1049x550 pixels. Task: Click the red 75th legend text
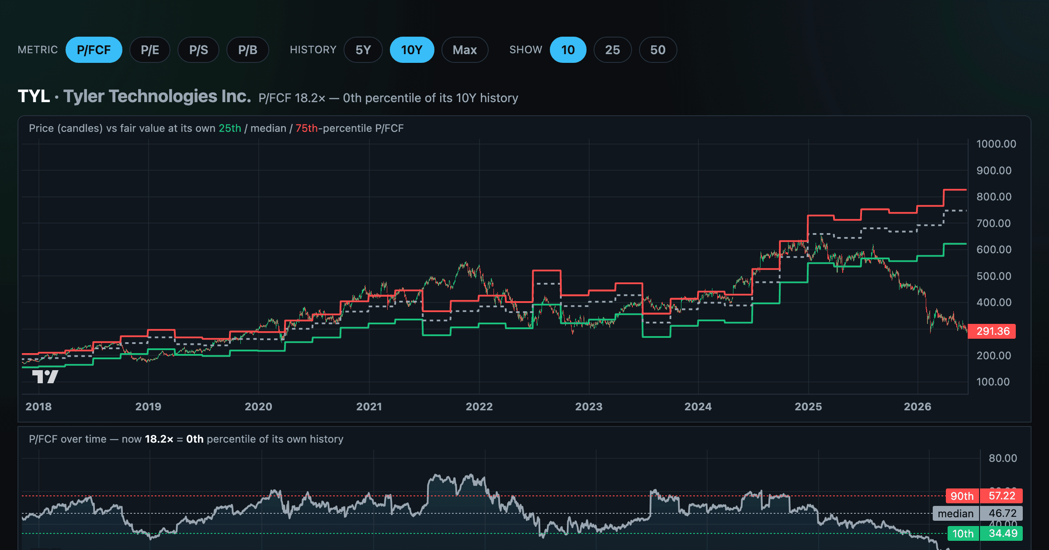306,128
